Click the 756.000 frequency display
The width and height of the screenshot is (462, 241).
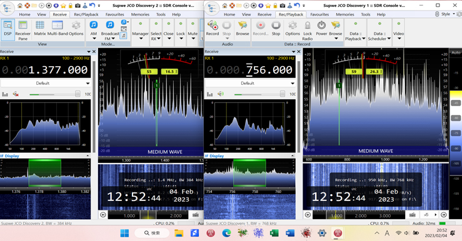(250, 70)
